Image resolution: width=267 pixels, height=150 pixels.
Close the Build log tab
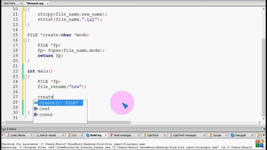click(x=106, y=135)
